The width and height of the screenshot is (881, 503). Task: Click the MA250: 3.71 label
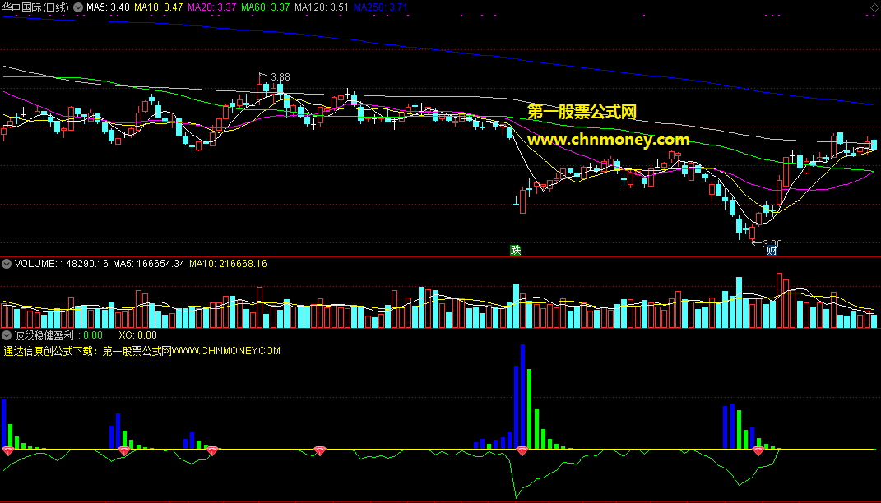380,8
